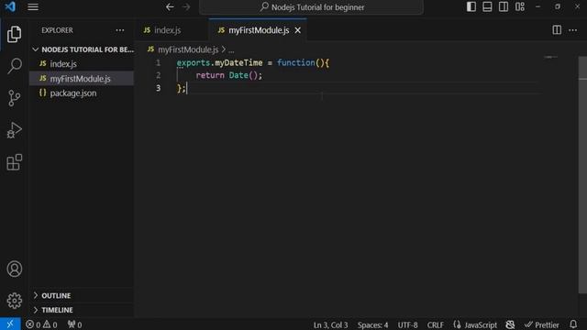Open the Accounts menu icon
Image resolution: width=587 pixels, height=330 pixels.
pos(15,269)
